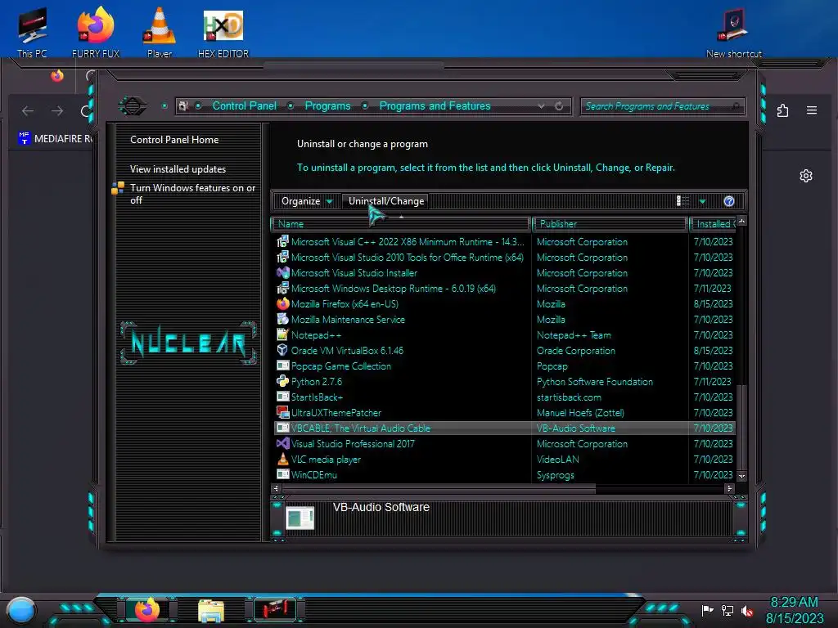
Task: Click the Oracle VM VirtualBox list icon
Action: pos(282,350)
